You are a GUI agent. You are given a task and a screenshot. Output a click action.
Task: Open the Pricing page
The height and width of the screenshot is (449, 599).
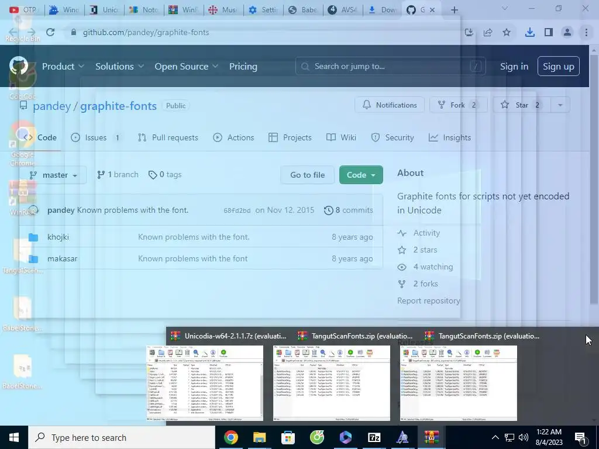[x=243, y=67]
